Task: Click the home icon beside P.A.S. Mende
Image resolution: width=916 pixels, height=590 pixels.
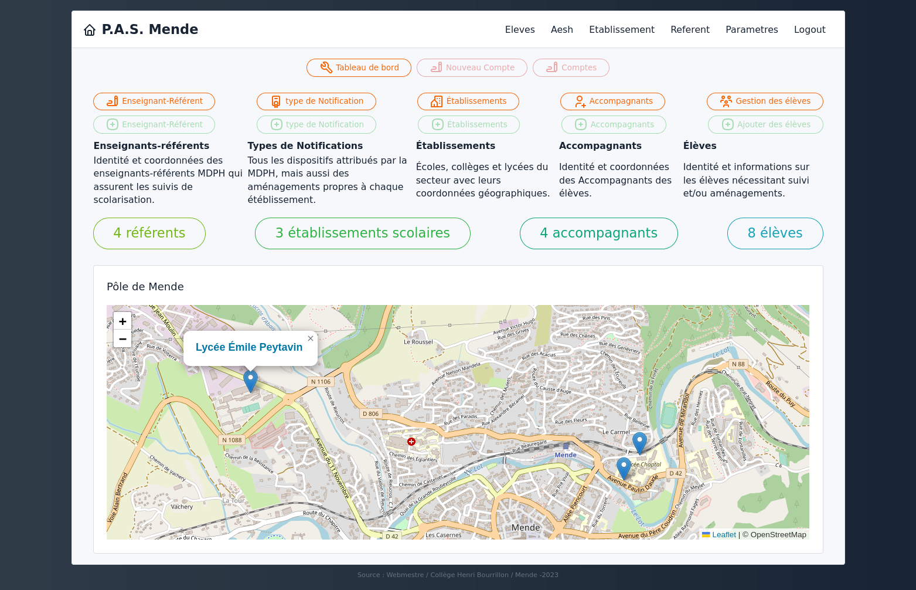Action: click(90, 30)
